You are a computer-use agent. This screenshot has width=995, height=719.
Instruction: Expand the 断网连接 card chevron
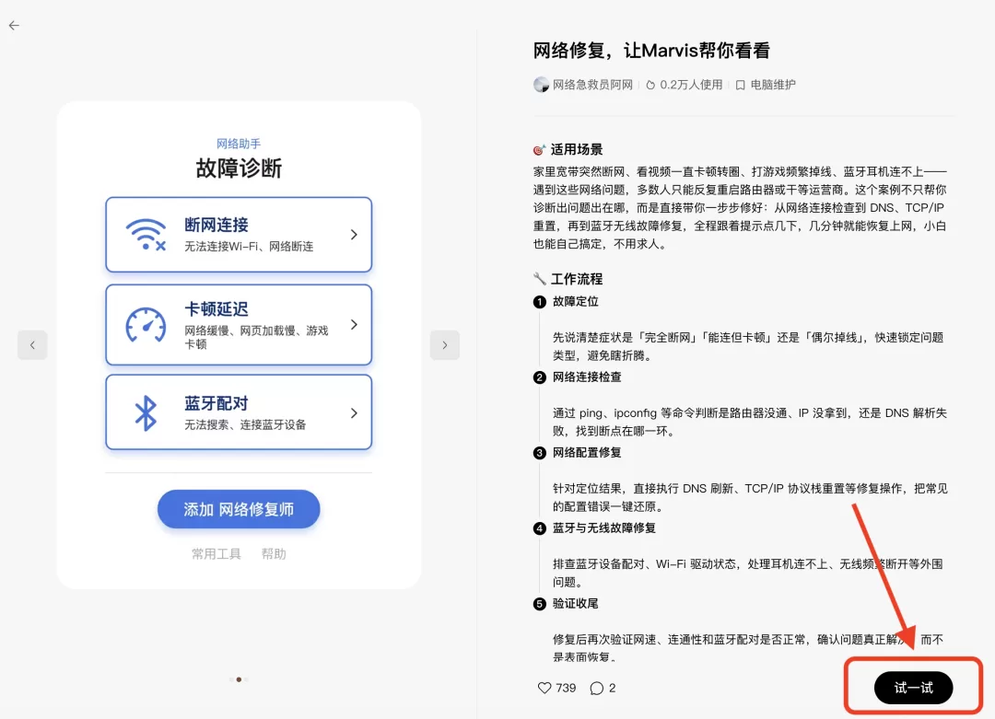(x=354, y=235)
